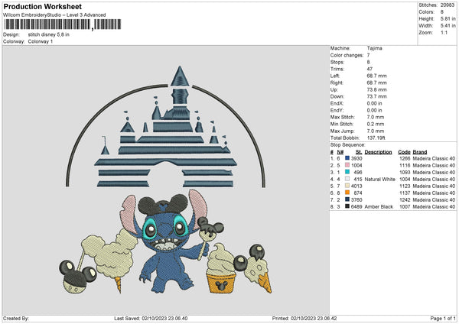459x324 pixels.
Task: Select the Up value '73.8 mm'
Action: coord(376,89)
